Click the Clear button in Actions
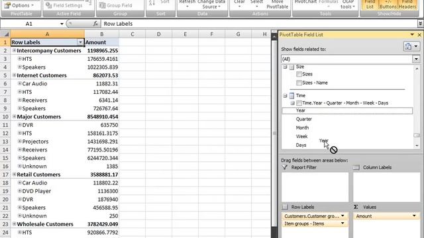The height and width of the screenshot is (238, 424). pyautogui.click(x=239, y=4)
